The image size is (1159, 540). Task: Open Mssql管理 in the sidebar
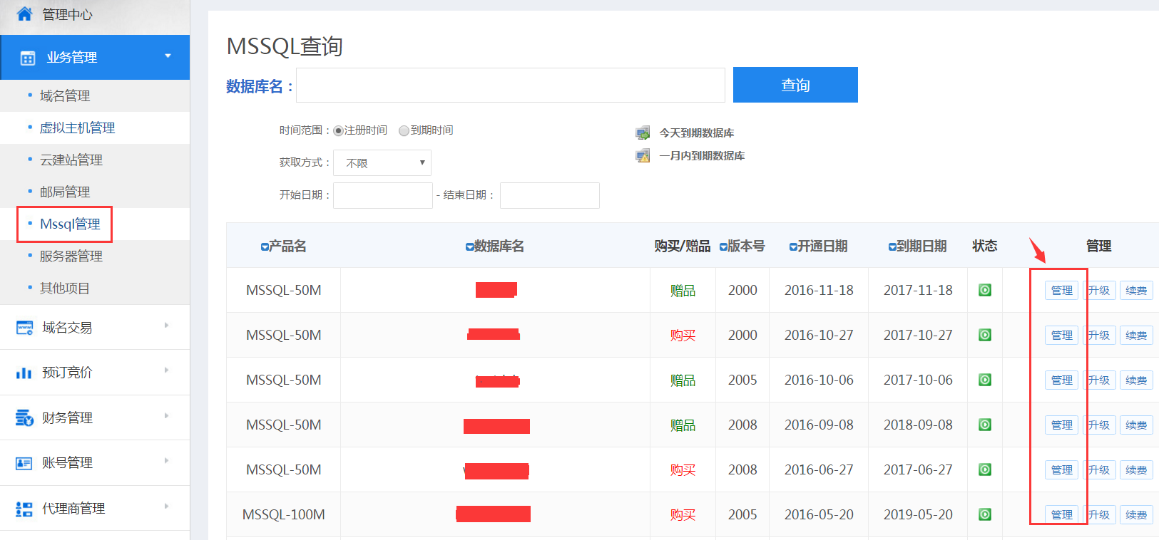coord(70,224)
